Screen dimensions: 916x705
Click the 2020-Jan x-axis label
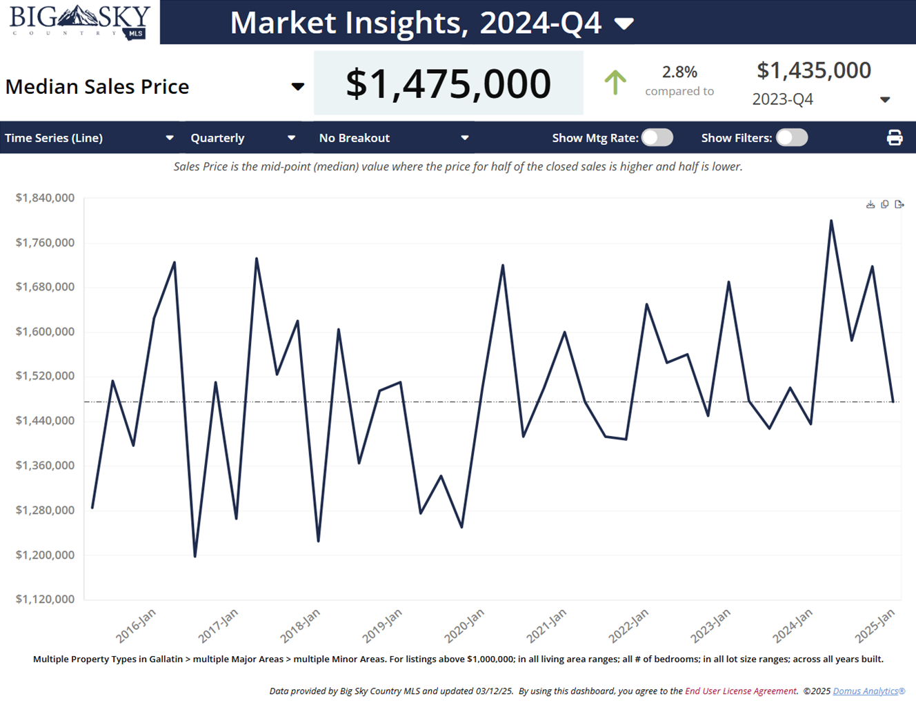coord(464,626)
